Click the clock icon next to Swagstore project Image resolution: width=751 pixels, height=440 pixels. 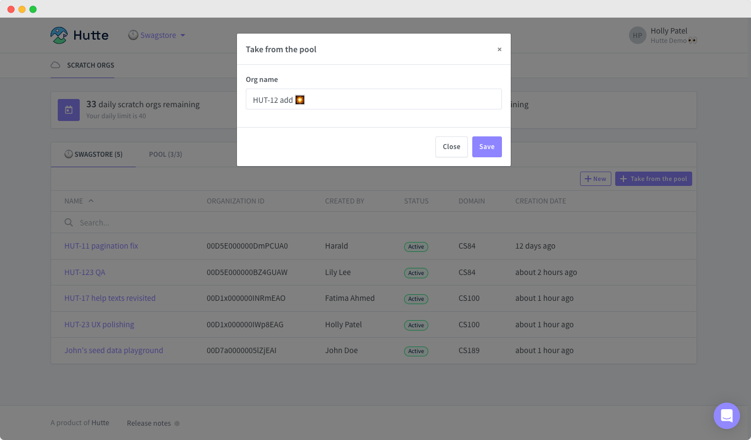(x=133, y=35)
